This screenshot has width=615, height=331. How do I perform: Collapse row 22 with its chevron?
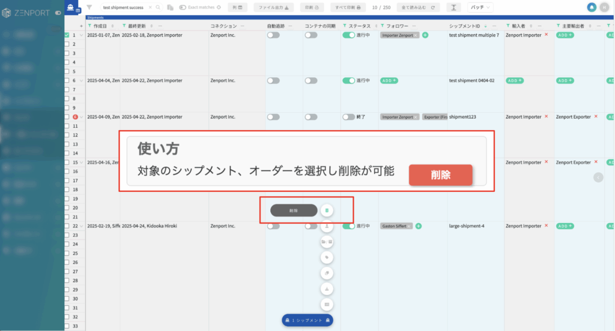pos(82,226)
